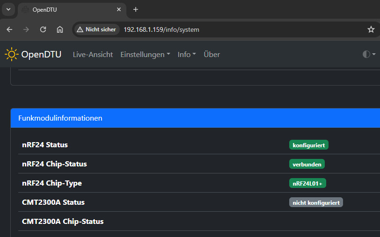380x237 pixels.
Task: Click the grey nicht konfiguriert badge
Action: tap(316, 202)
